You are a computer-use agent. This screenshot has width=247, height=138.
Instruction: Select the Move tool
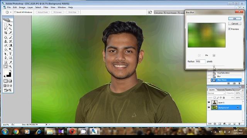coord(10,25)
